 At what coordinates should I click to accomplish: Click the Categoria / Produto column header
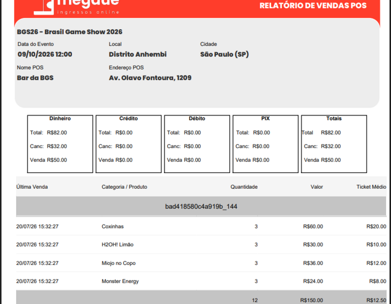[x=124, y=187]
